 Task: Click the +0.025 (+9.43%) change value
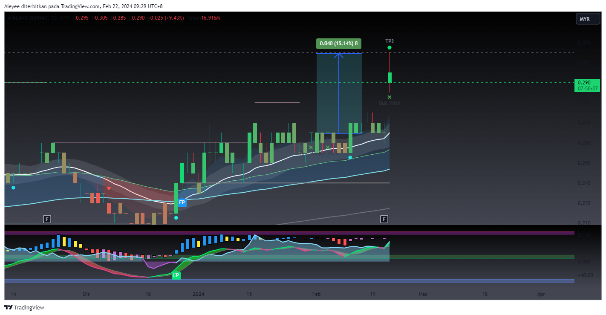[x=165, y=18]
